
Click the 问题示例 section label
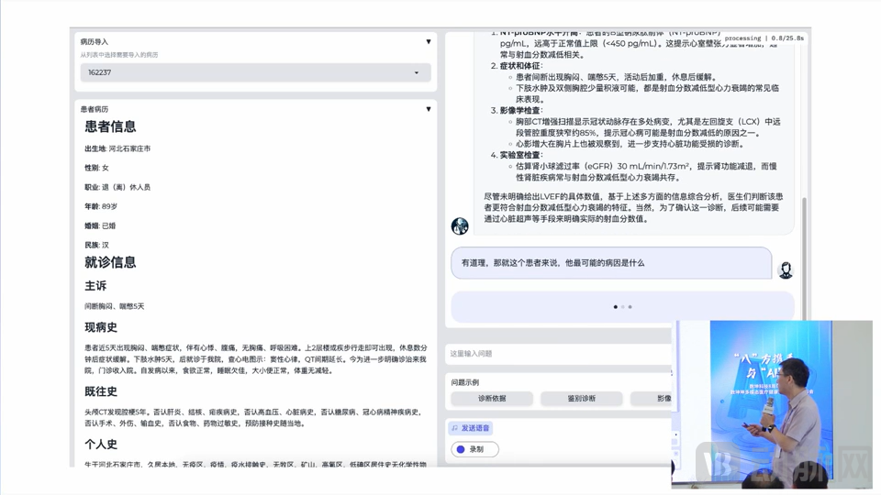coord(464,382)
